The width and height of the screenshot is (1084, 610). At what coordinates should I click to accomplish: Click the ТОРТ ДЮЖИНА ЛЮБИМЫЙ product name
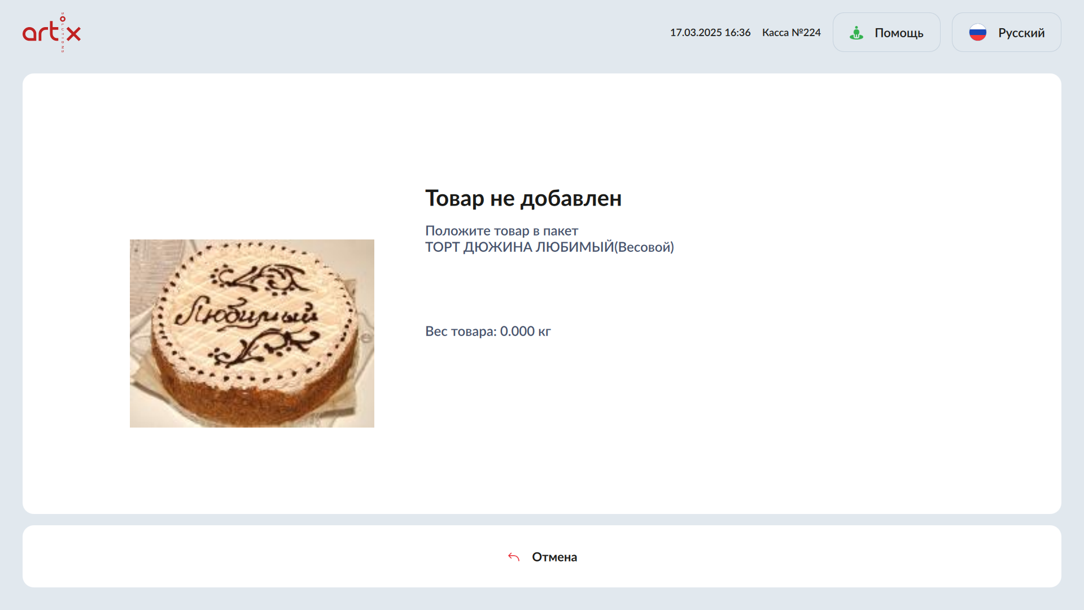[519, 247]
